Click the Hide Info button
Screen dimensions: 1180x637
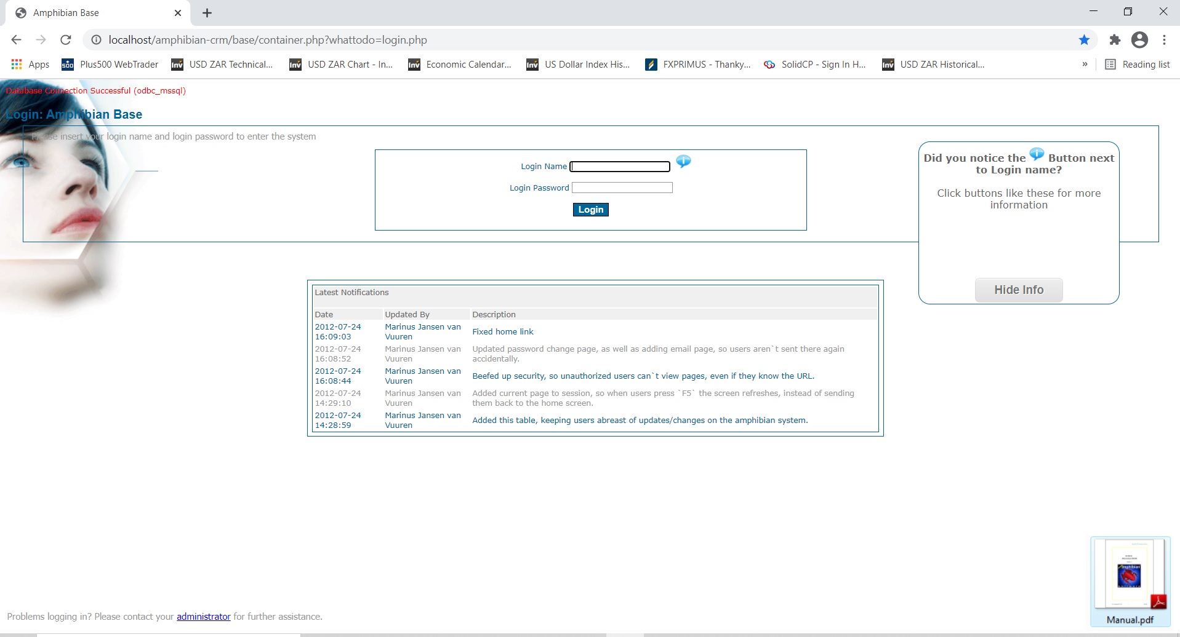1019,290
